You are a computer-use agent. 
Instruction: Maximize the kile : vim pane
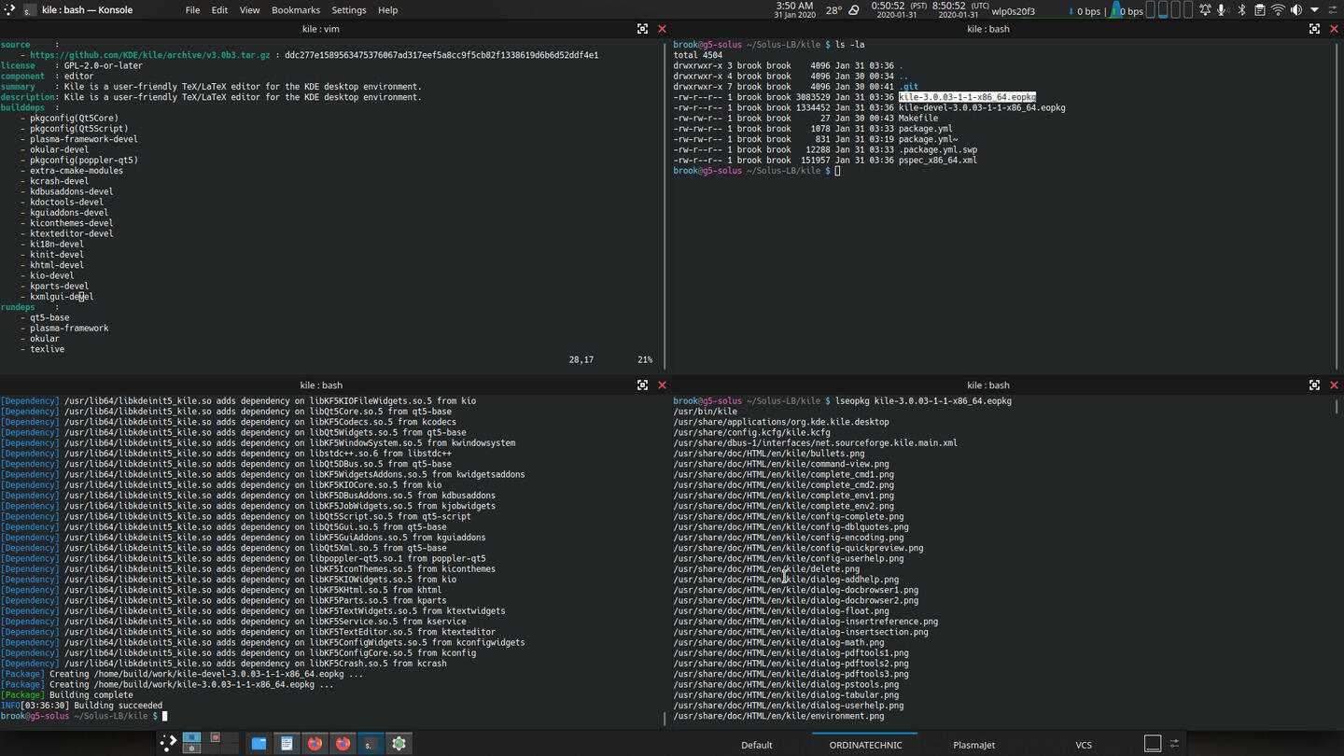(642, 29)
